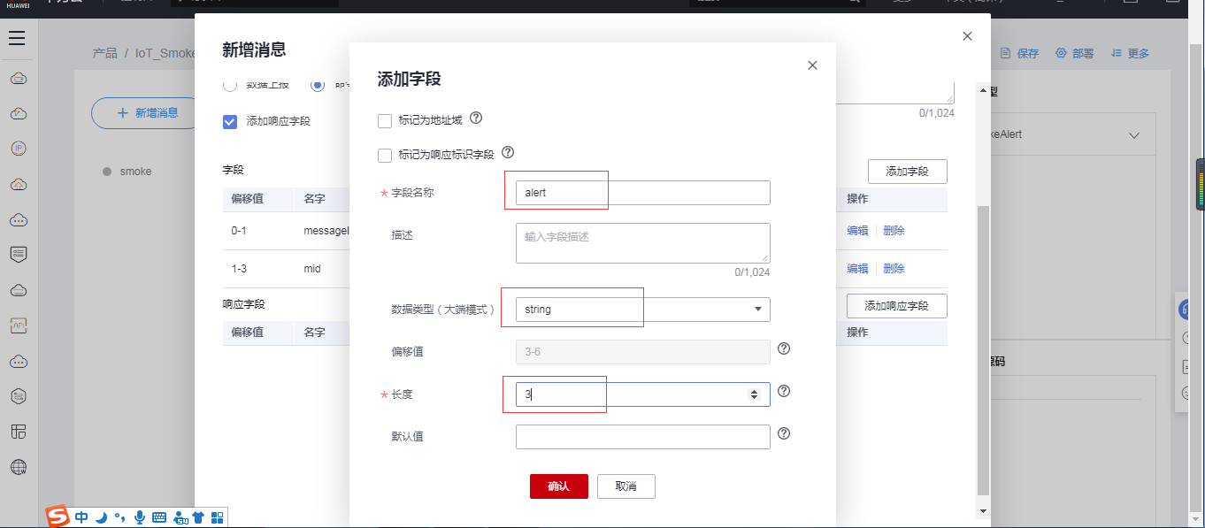The image size is (1205, 528).
Task: Click the 确认 button
Action: (559, 486)
